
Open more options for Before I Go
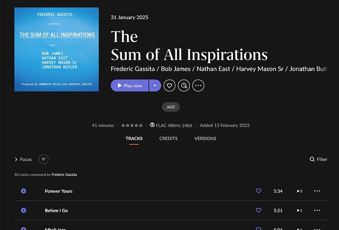(x=317, y=210)
